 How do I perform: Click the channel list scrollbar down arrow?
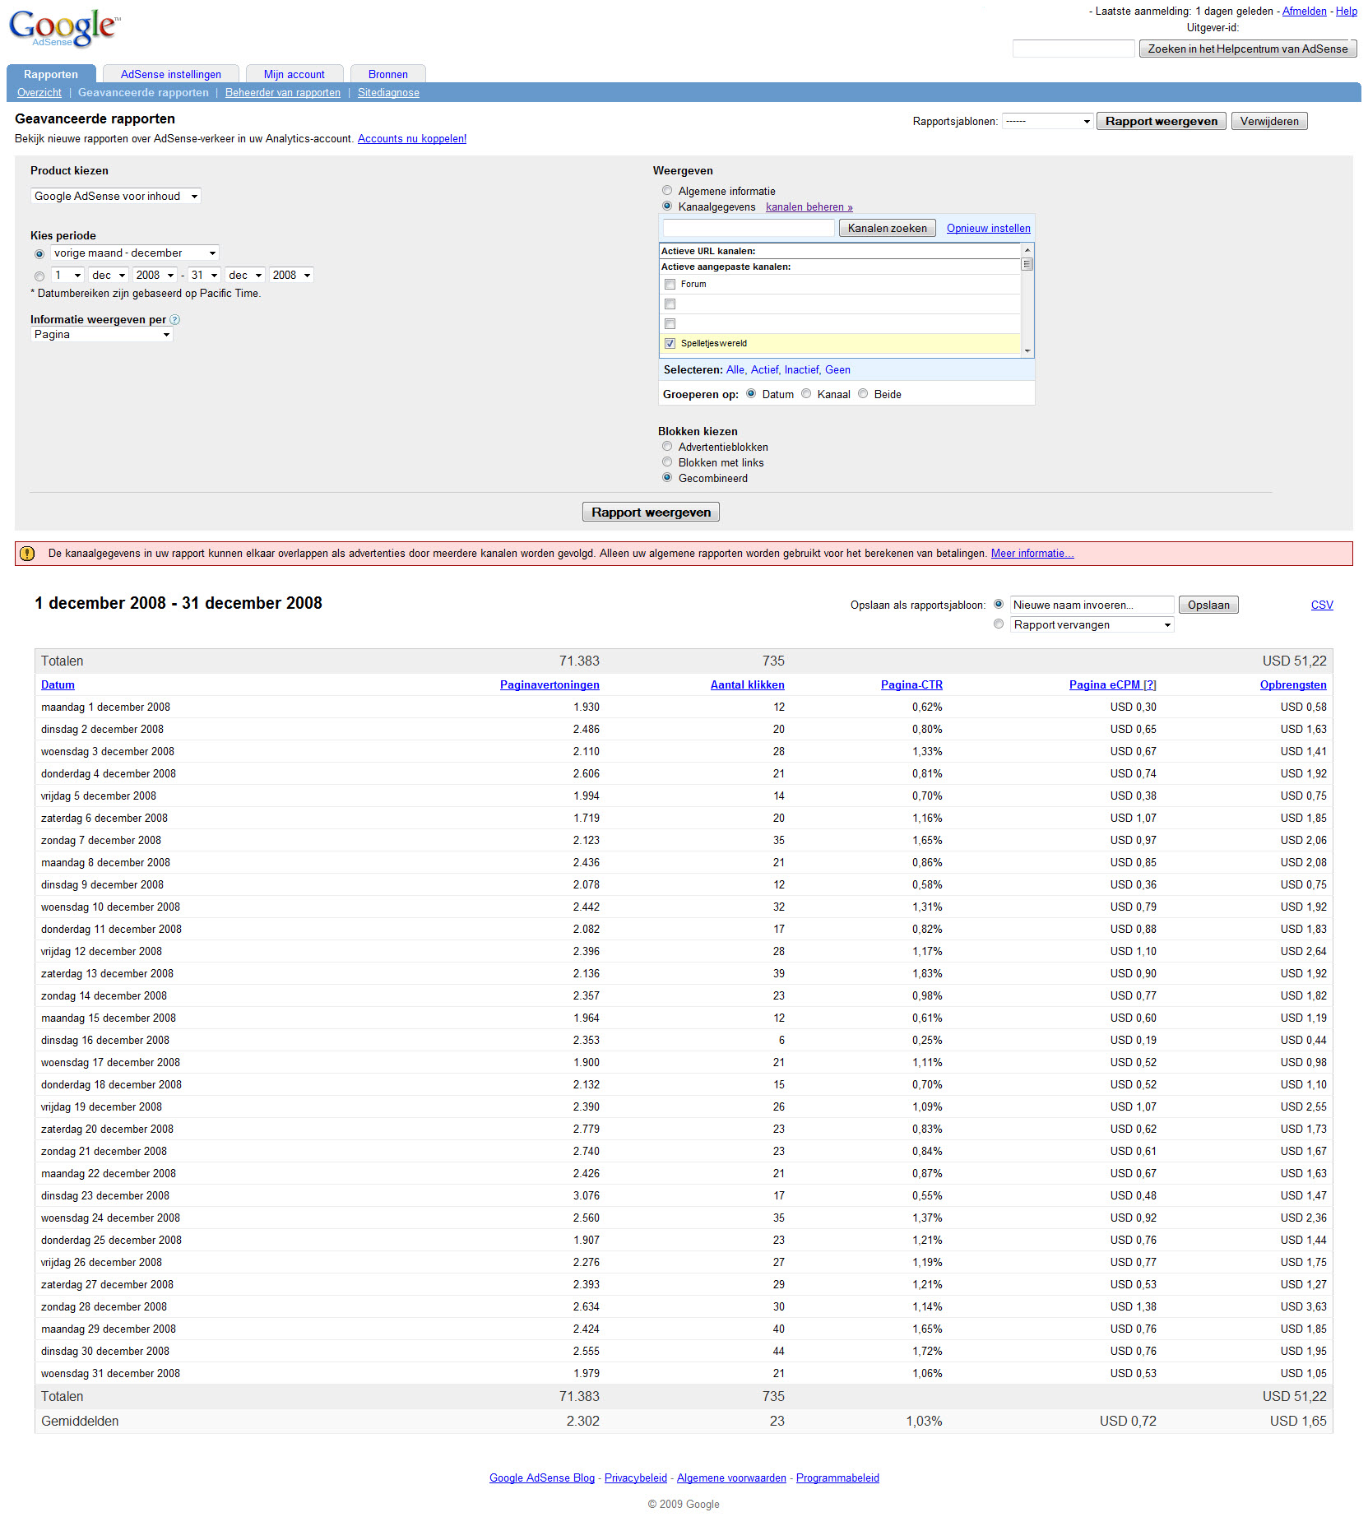pyautogui.click(x=1027, y=351)
